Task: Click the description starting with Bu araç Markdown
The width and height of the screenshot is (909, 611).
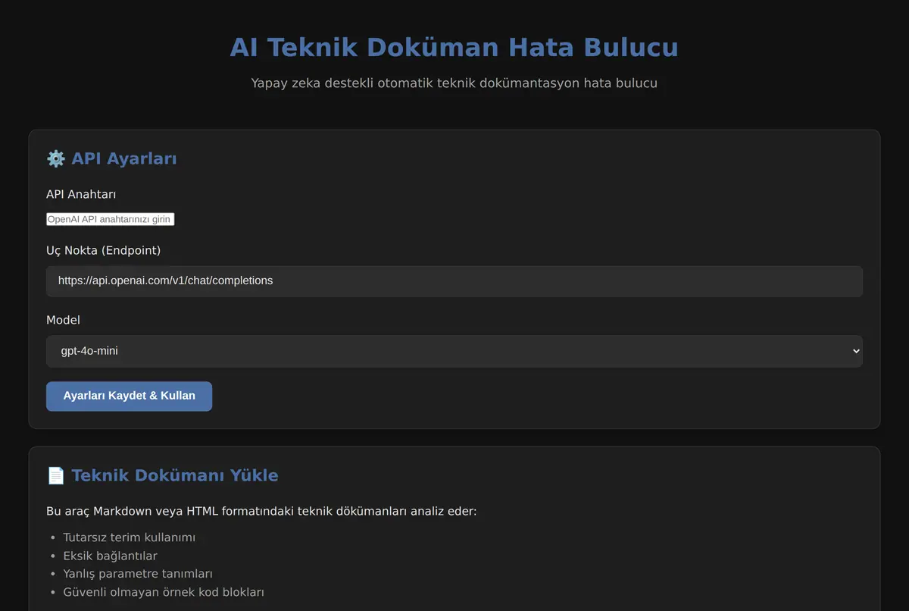Action: coord(261,511)
